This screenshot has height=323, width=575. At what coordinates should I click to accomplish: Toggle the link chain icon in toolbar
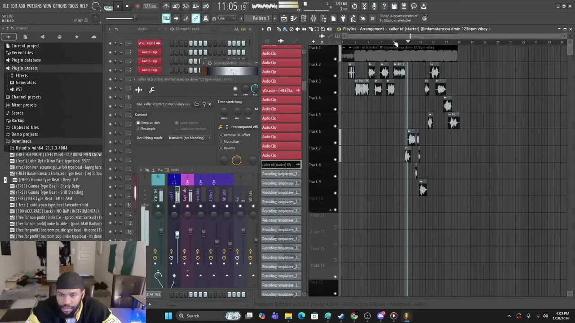coord(196,18)
